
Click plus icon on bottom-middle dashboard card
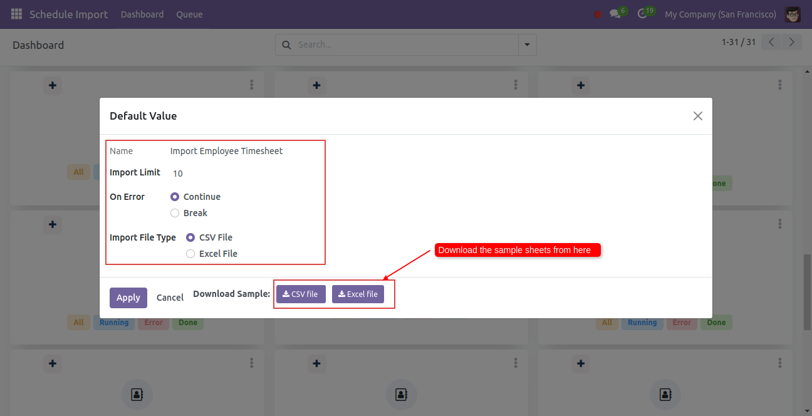tap(317, 363)
